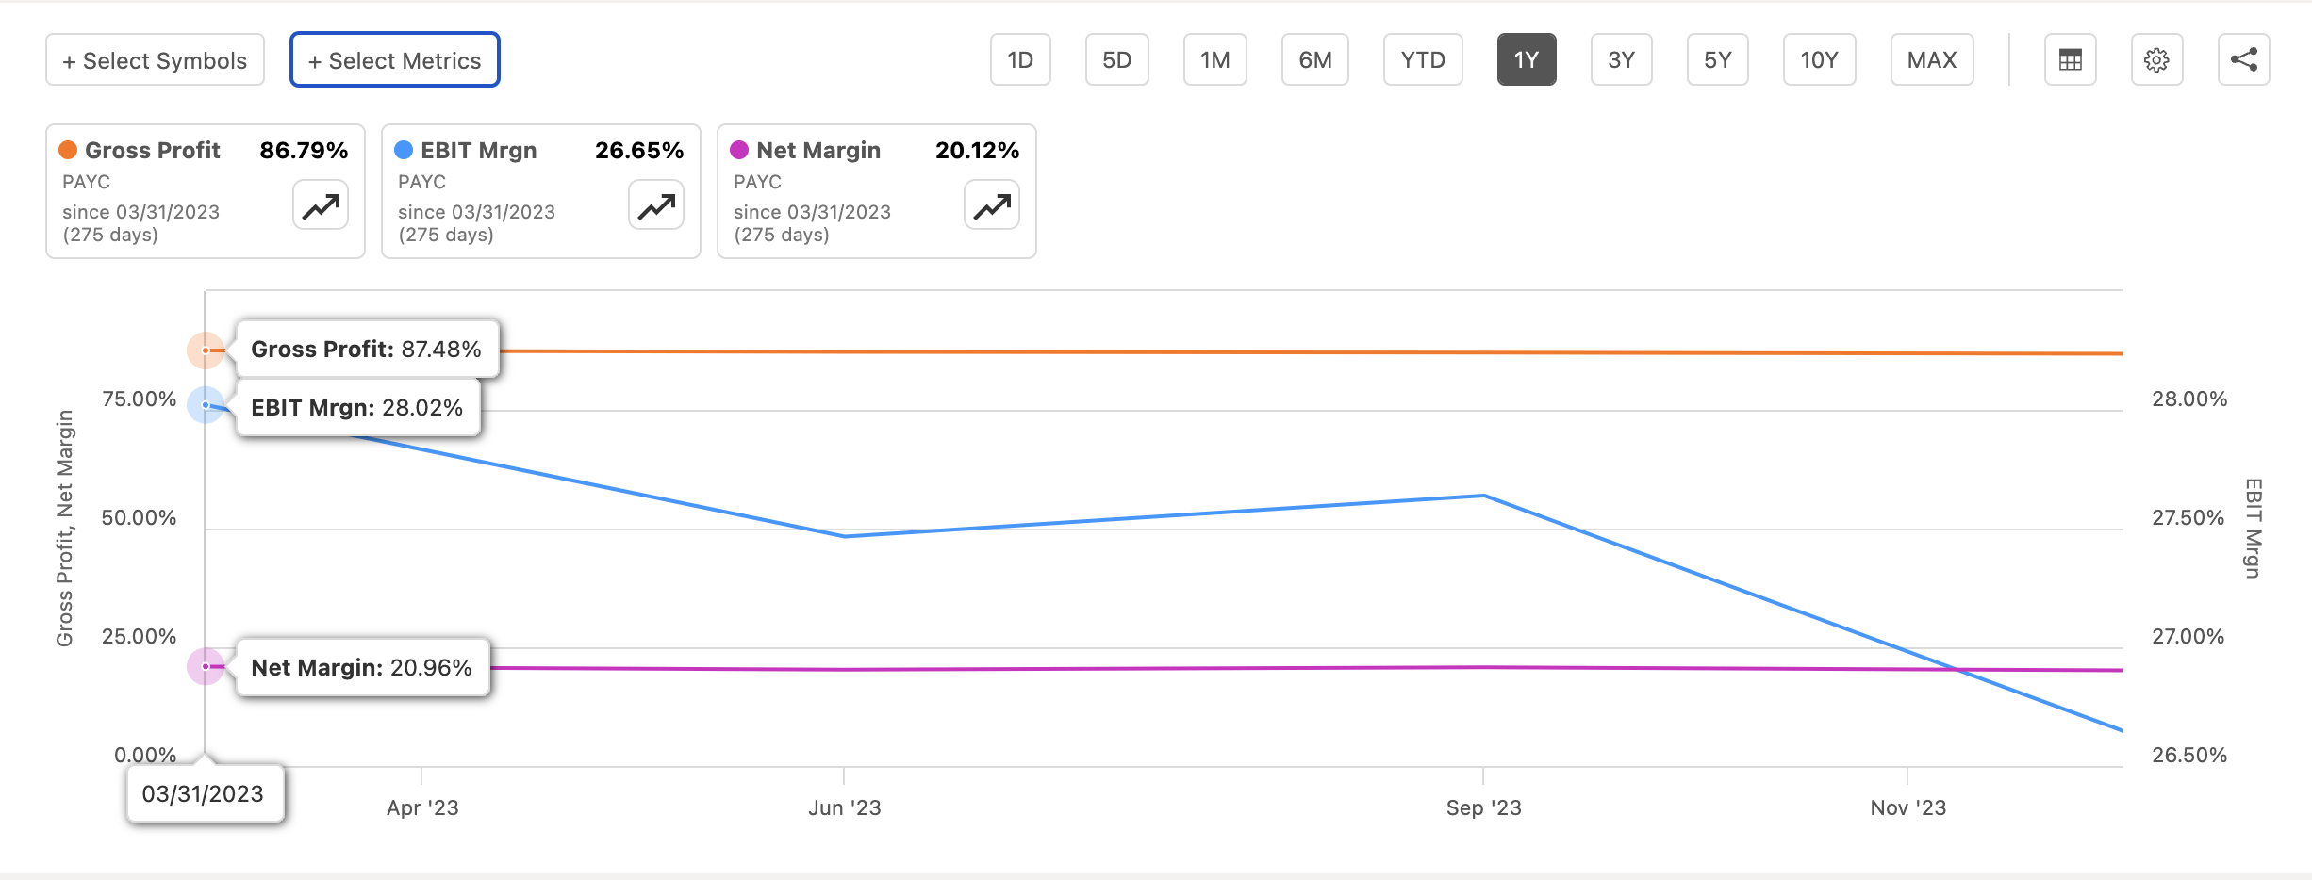Click the Select Symbols button
This screenshot has width=2312, height=880.
coord(155,58)
